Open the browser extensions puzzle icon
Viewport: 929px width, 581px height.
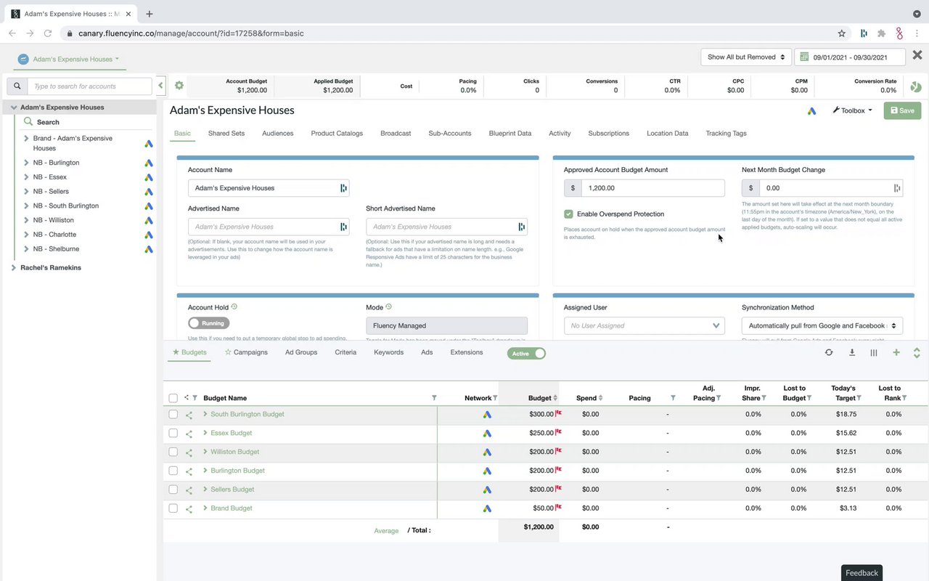pyautogui.click(x=881, y=33)
